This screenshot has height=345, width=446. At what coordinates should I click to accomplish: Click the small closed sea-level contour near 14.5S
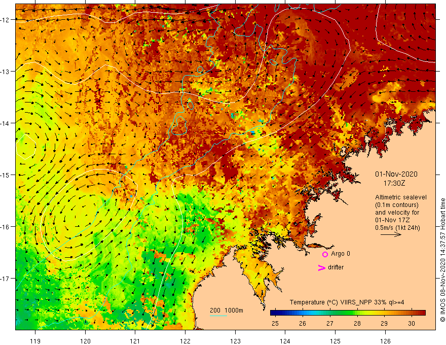coord(26,146)
